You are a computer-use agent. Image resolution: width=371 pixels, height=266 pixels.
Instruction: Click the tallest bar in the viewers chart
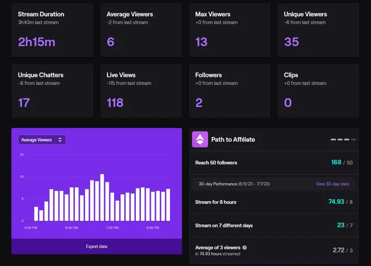pyautogui.click(x=102, y=197)
